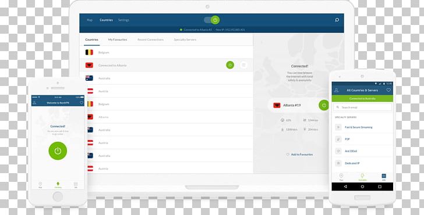Tap the heart icon on the iPhone header
The width and height of the screenshot is (424, 215).
coord(82,103)
